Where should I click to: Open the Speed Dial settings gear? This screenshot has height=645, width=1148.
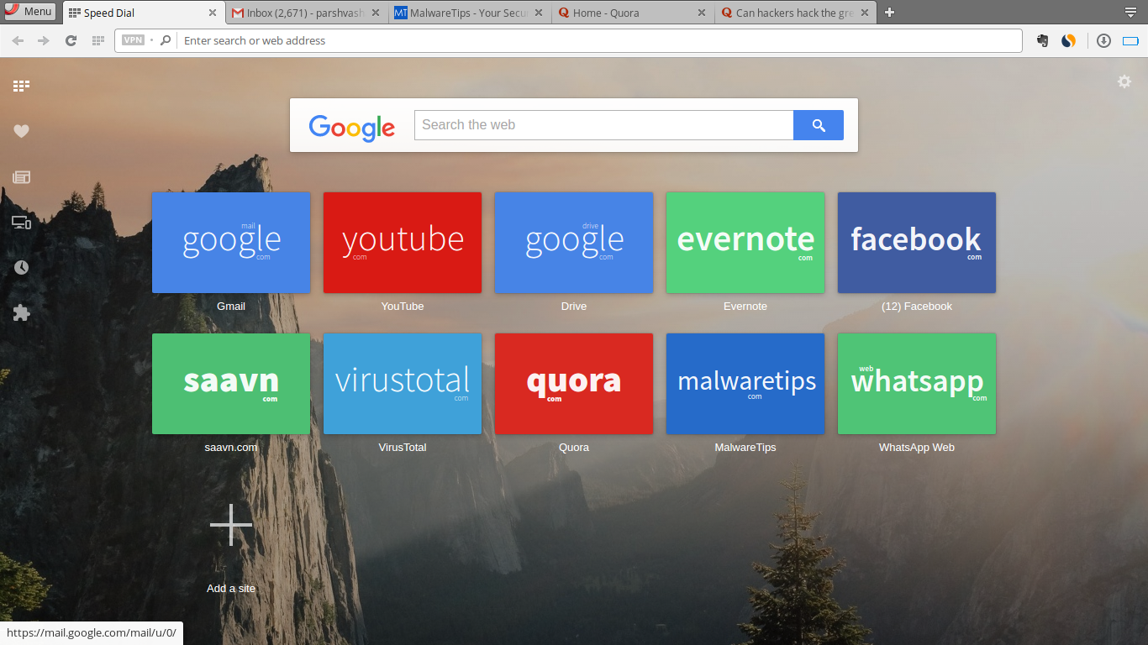click(1124, 81)
